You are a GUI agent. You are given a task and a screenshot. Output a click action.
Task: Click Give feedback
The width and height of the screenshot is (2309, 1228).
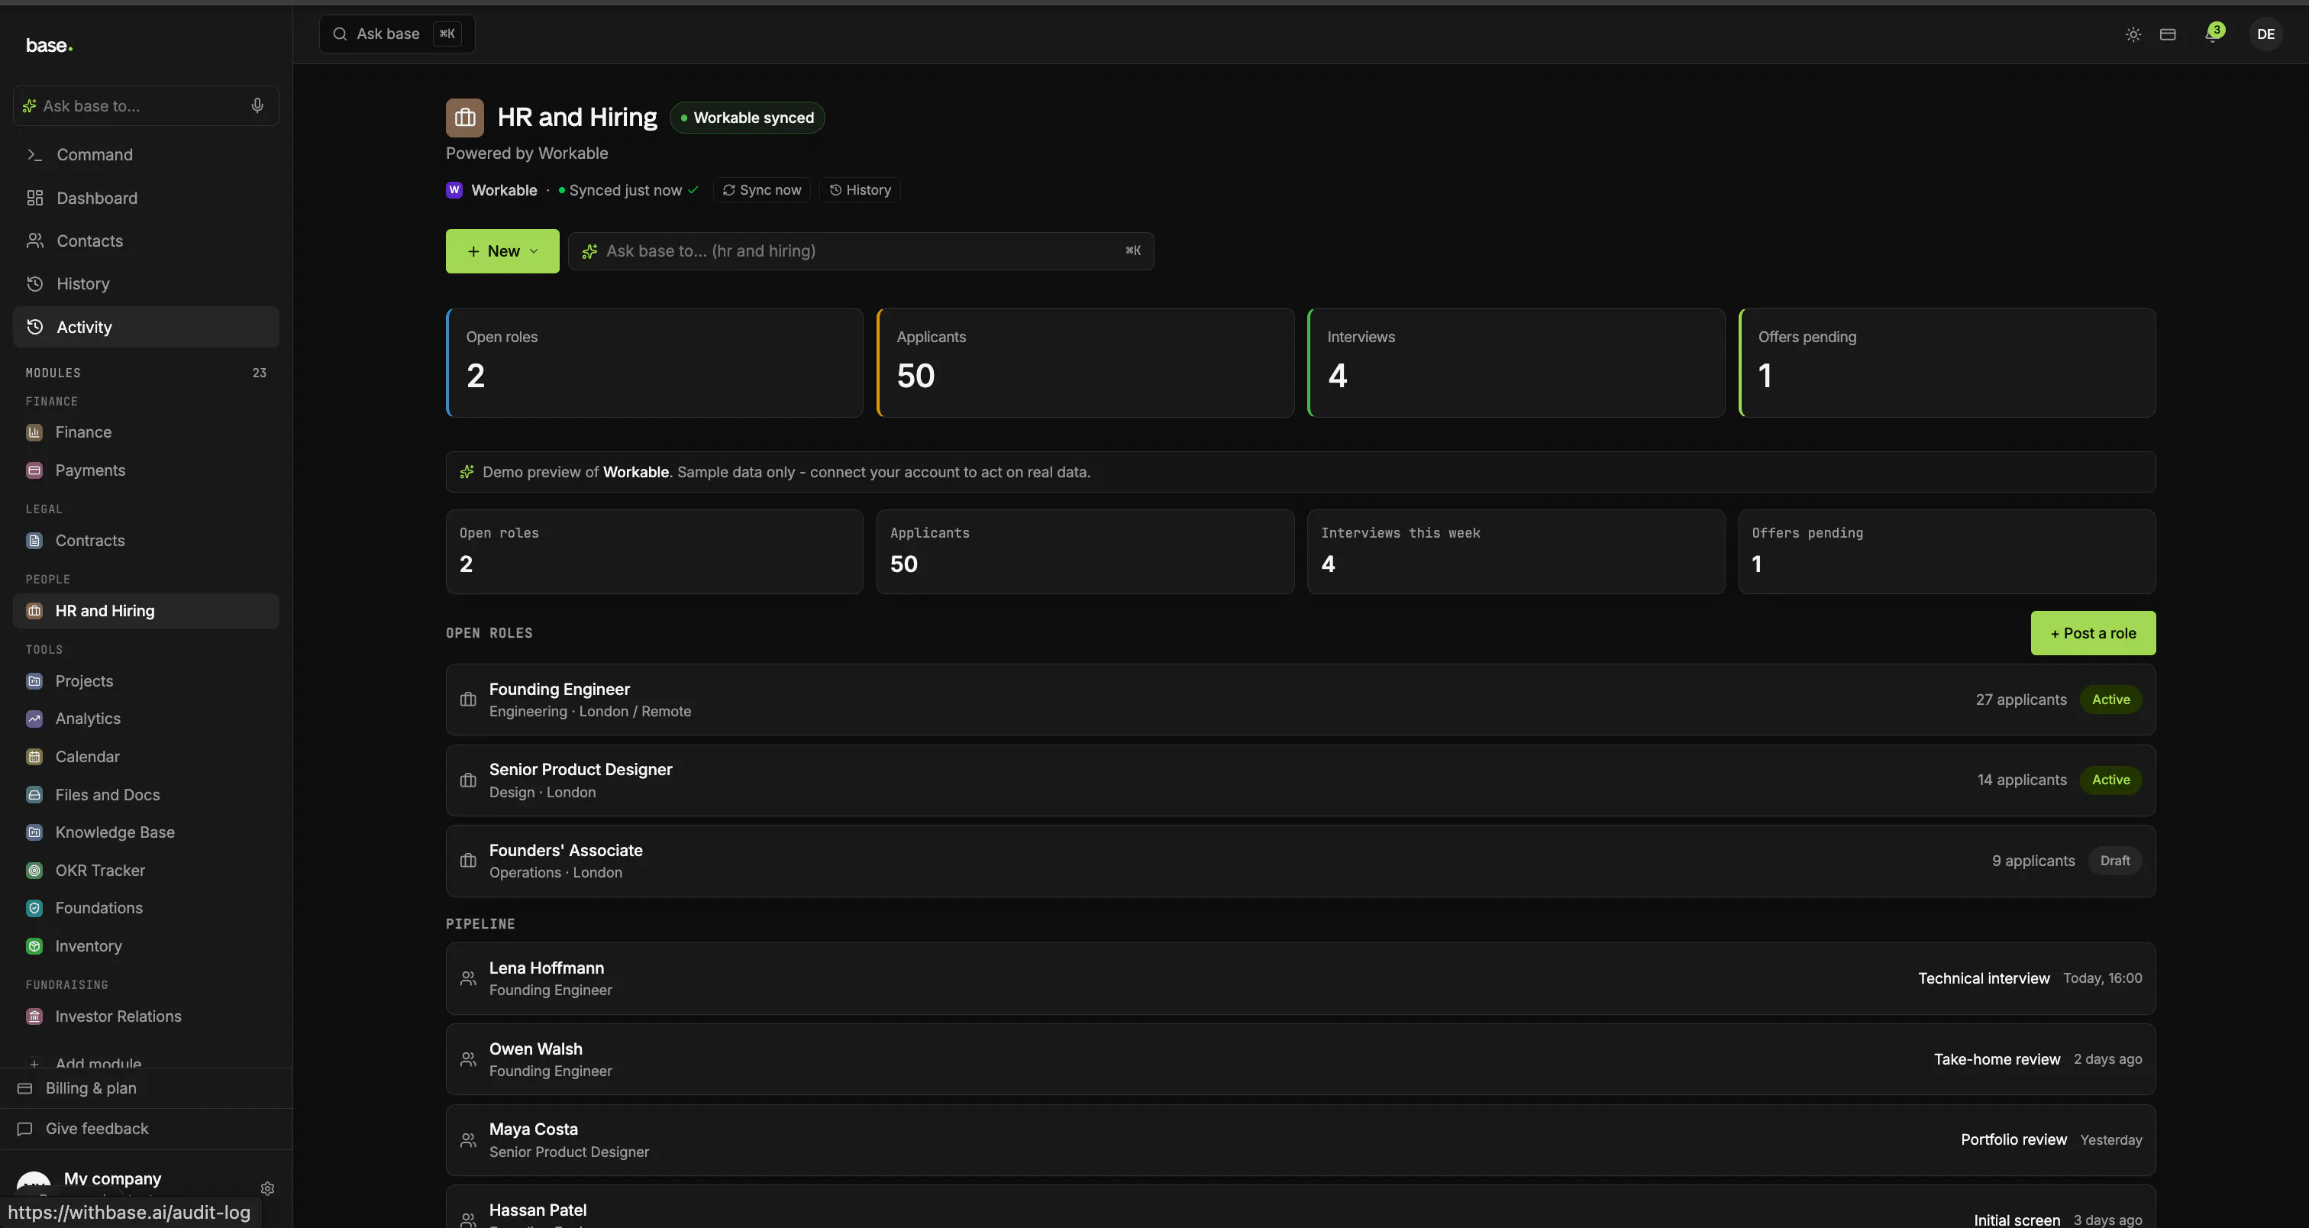[x=146, y=1129]
